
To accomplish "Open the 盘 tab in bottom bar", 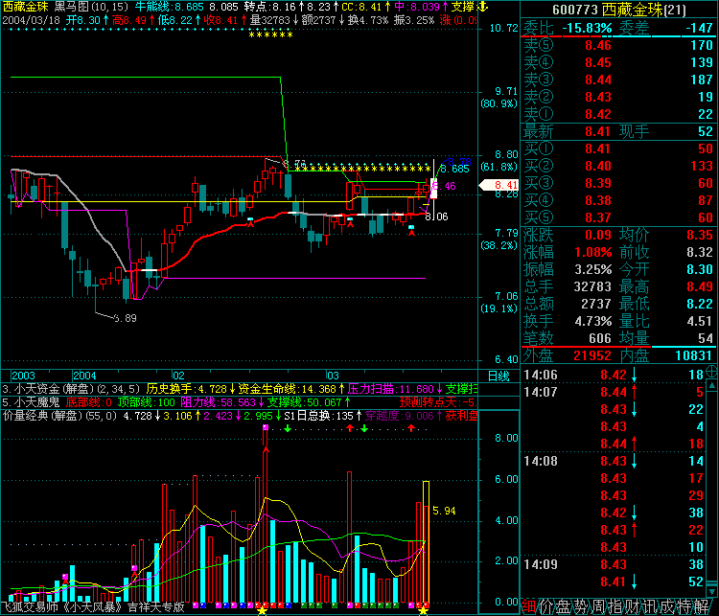I will pos(563,606).
